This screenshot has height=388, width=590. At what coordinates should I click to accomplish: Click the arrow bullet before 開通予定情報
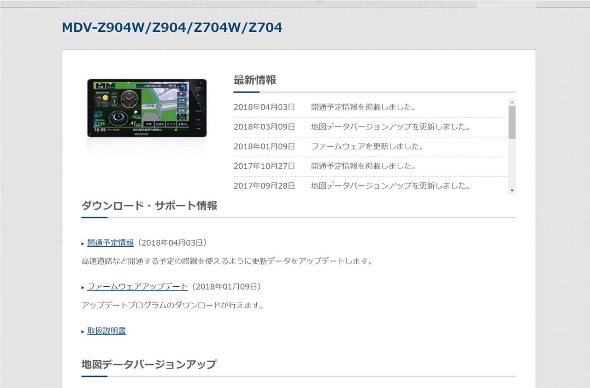tap(83, 243)
